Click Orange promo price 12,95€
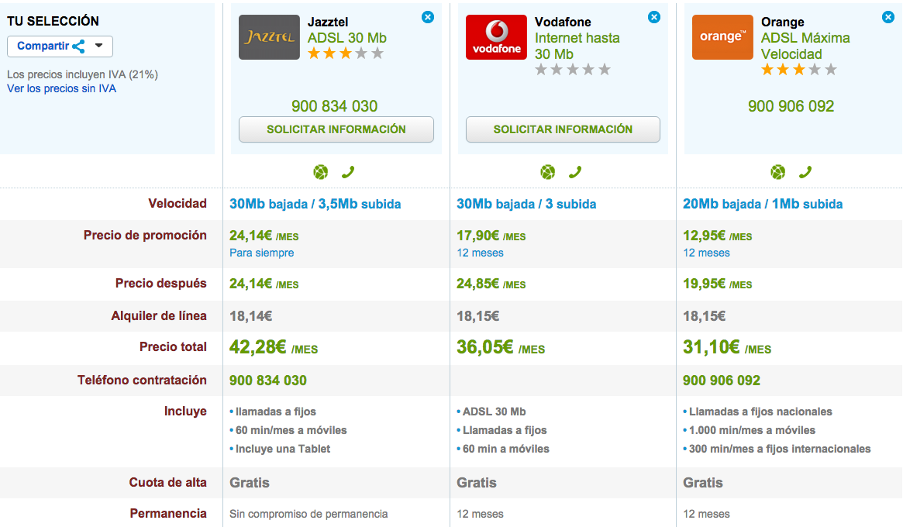Viewport: 903px width, 527px height. (x=718, y=236)
